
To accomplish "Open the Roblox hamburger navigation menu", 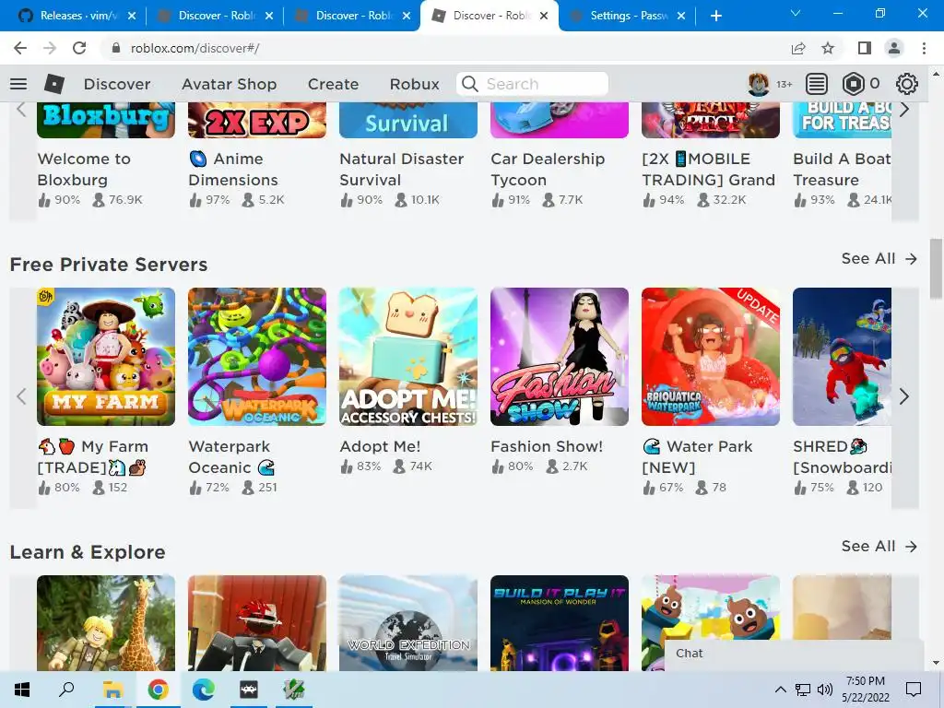I will 18,84.
